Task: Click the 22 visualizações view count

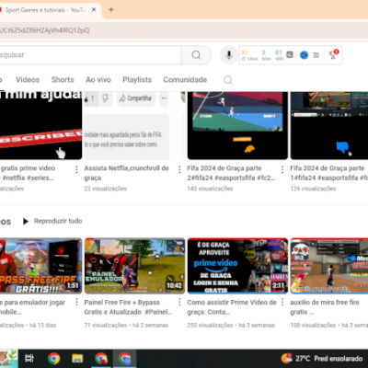Action: [x=106, y=189]
